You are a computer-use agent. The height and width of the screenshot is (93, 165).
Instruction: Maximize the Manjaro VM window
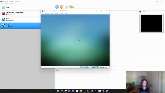pos(102,11)
